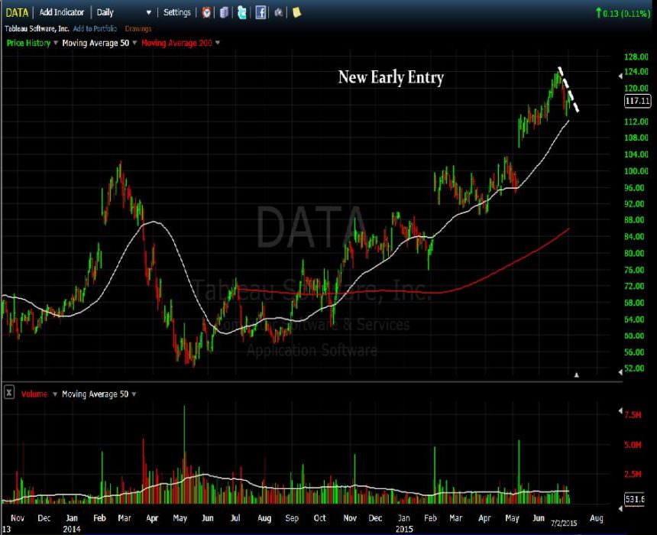657x535 pixels.
Task: Click the 2.5M volume axis label
Action: click(x=633, y=474)
